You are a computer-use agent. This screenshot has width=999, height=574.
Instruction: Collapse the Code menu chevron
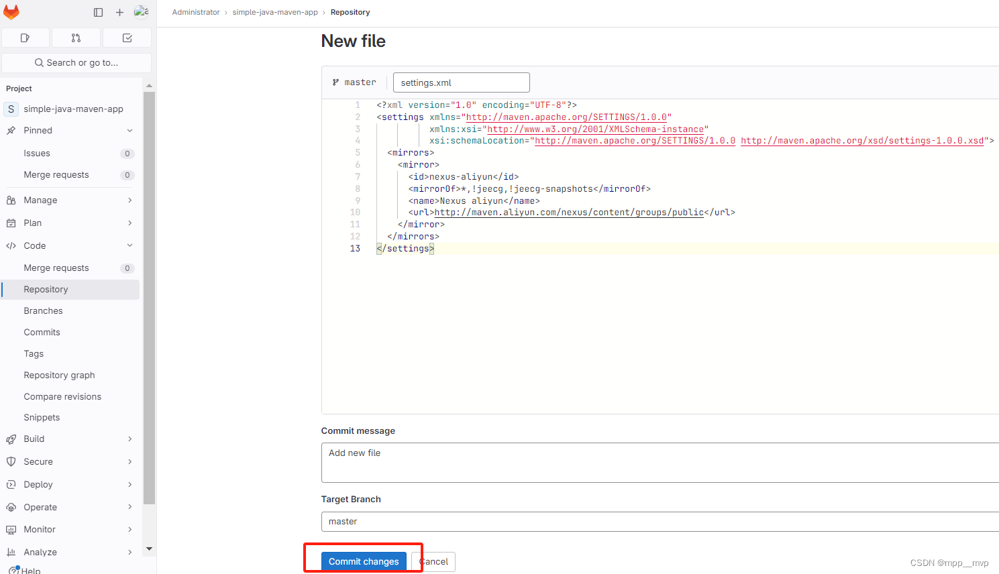(129, 246)
